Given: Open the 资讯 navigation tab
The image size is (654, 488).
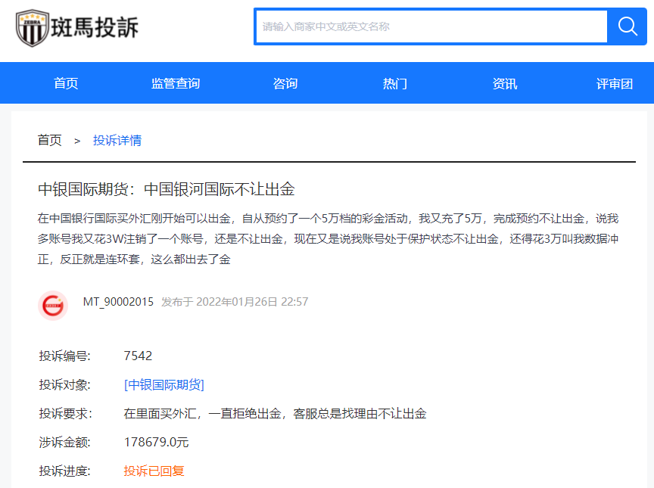Looking at the screenshot, I should (505, 83).
